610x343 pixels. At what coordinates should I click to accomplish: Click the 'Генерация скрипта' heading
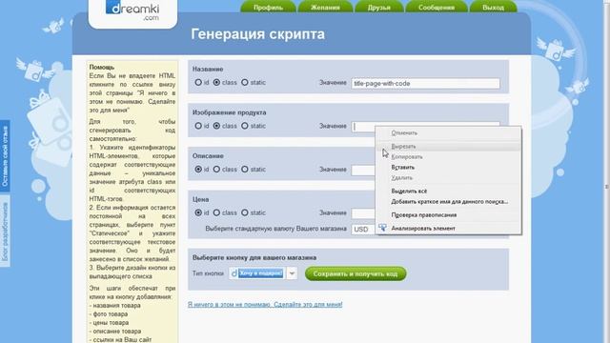tap(257, 34)
